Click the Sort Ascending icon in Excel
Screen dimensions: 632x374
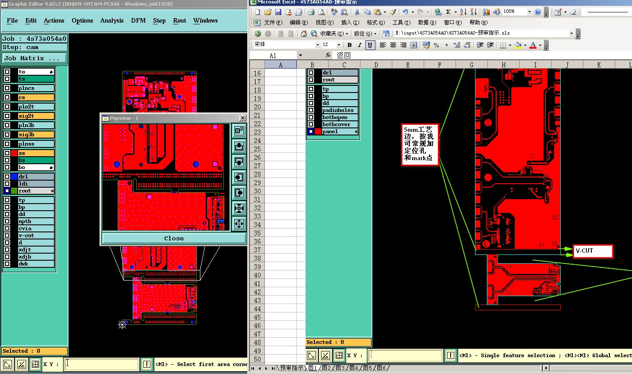pos(463,12)
